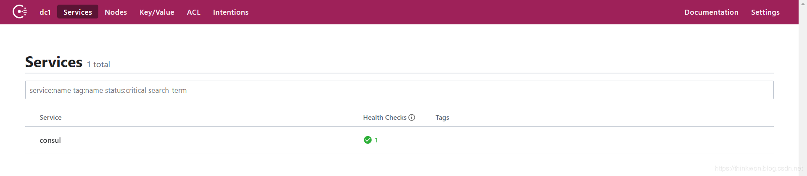Open the ACL tab
This screenshot has height=176, width=807.
click(x=193, y=12)
